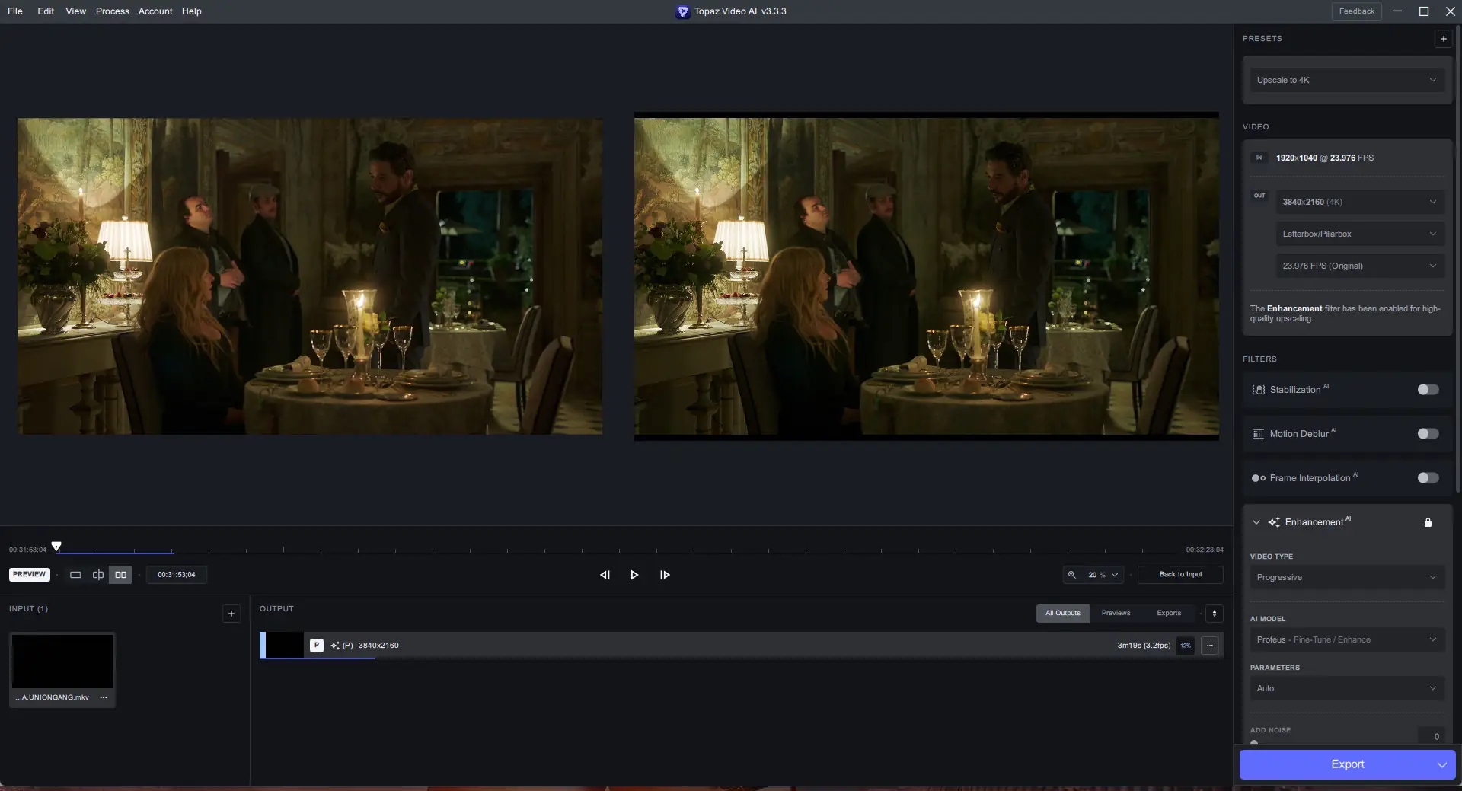
Task: Switch to single view layout
Action: 75,575
